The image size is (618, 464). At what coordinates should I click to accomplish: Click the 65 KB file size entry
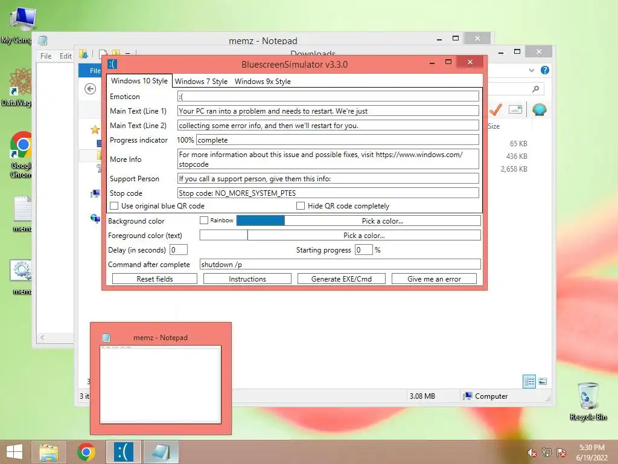point(518,144)
